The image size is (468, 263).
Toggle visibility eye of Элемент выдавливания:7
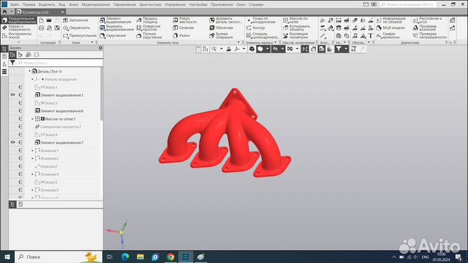[12, 142]
